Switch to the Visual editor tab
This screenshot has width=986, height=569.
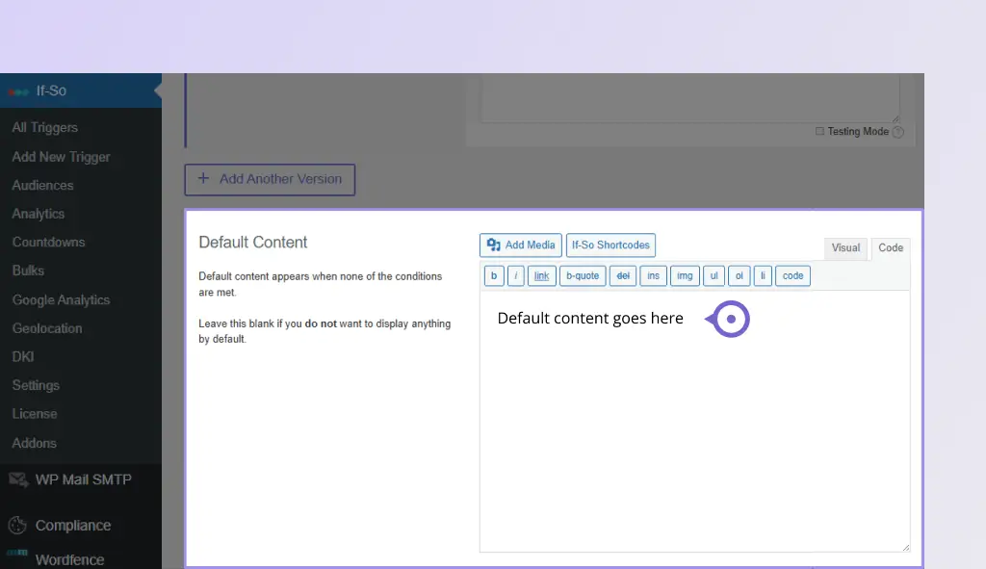coord(845,247)
